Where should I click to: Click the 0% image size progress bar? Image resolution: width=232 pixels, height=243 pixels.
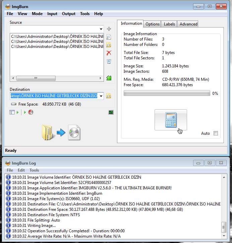(x=167, y=93)
